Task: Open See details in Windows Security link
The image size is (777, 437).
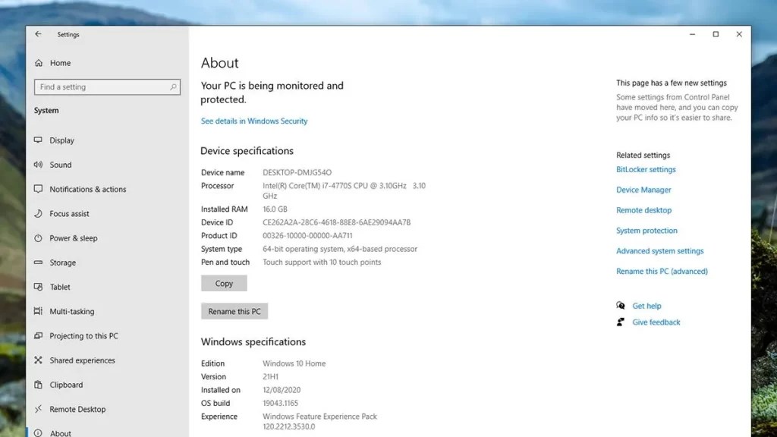Action: pyautogui.click(x=254, y=121)
